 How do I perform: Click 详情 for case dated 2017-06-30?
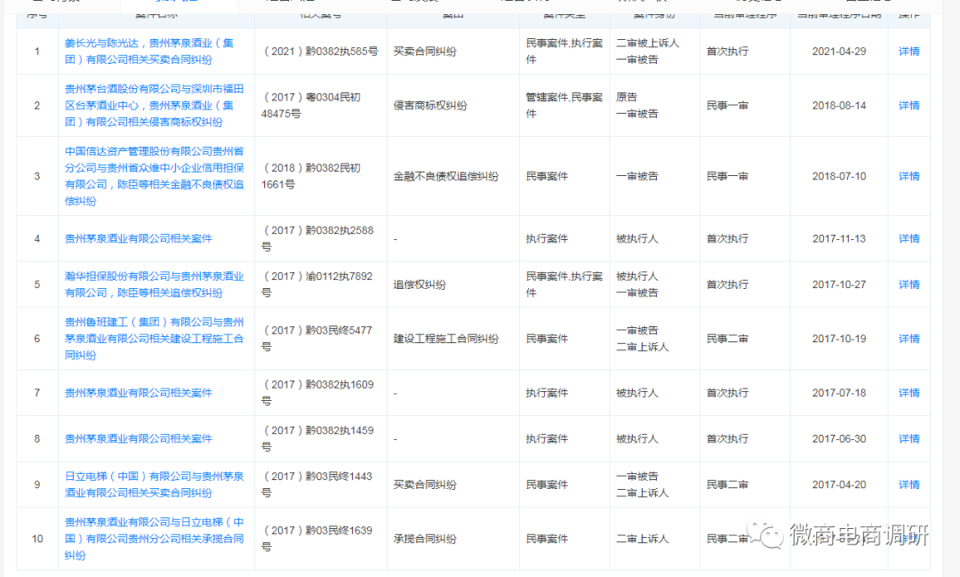point(908,438)
